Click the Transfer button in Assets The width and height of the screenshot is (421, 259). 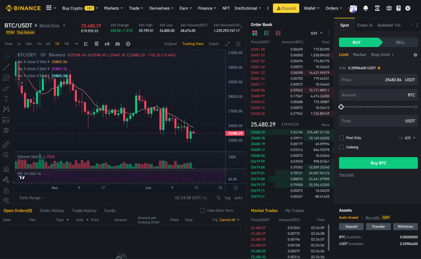tap(378, 227)
